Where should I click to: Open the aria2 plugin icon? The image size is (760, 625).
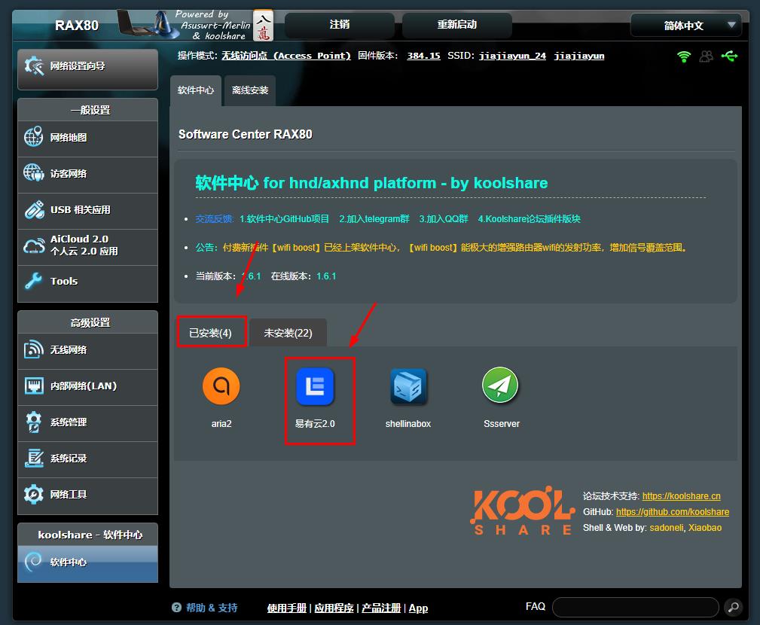221,386
